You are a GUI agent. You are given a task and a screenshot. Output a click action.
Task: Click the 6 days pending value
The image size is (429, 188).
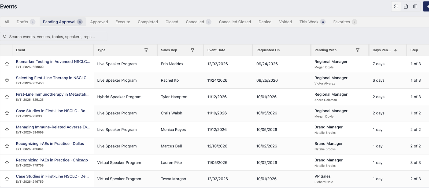379,80
